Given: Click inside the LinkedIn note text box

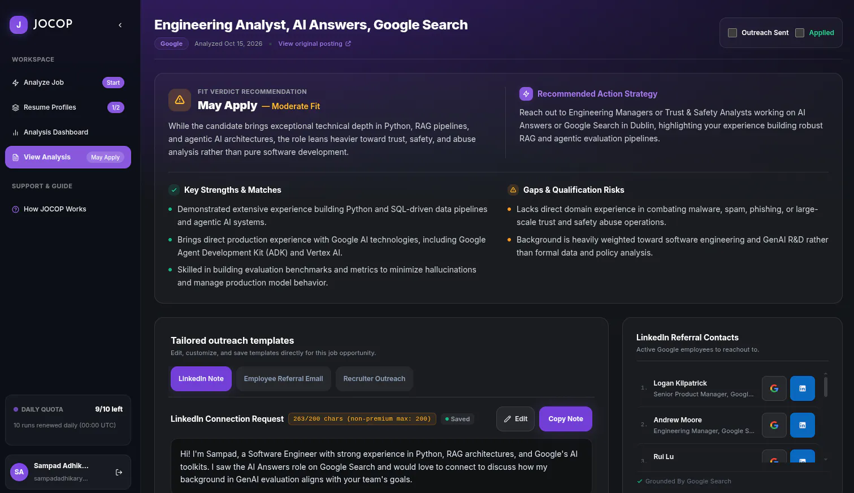Looking at the screenshot, I should click(x=382, y=466).
